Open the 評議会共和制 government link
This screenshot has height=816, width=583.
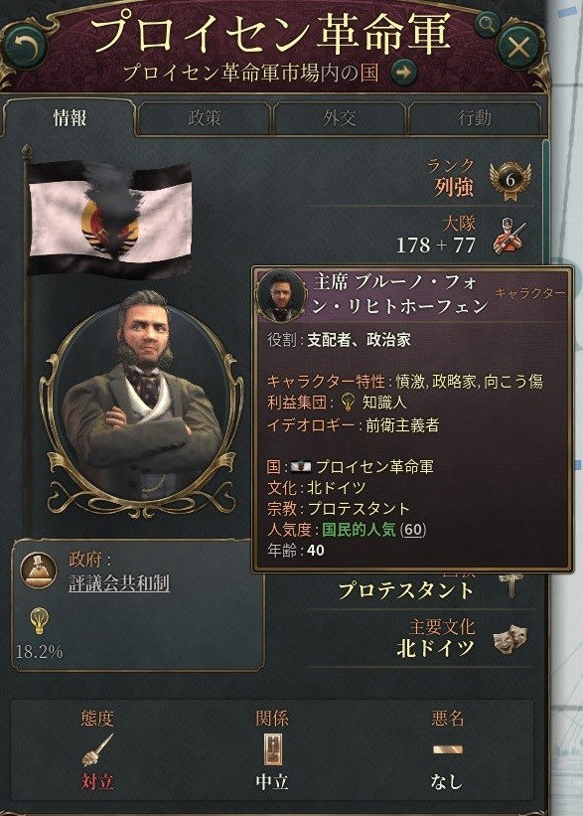click(119, 583)
